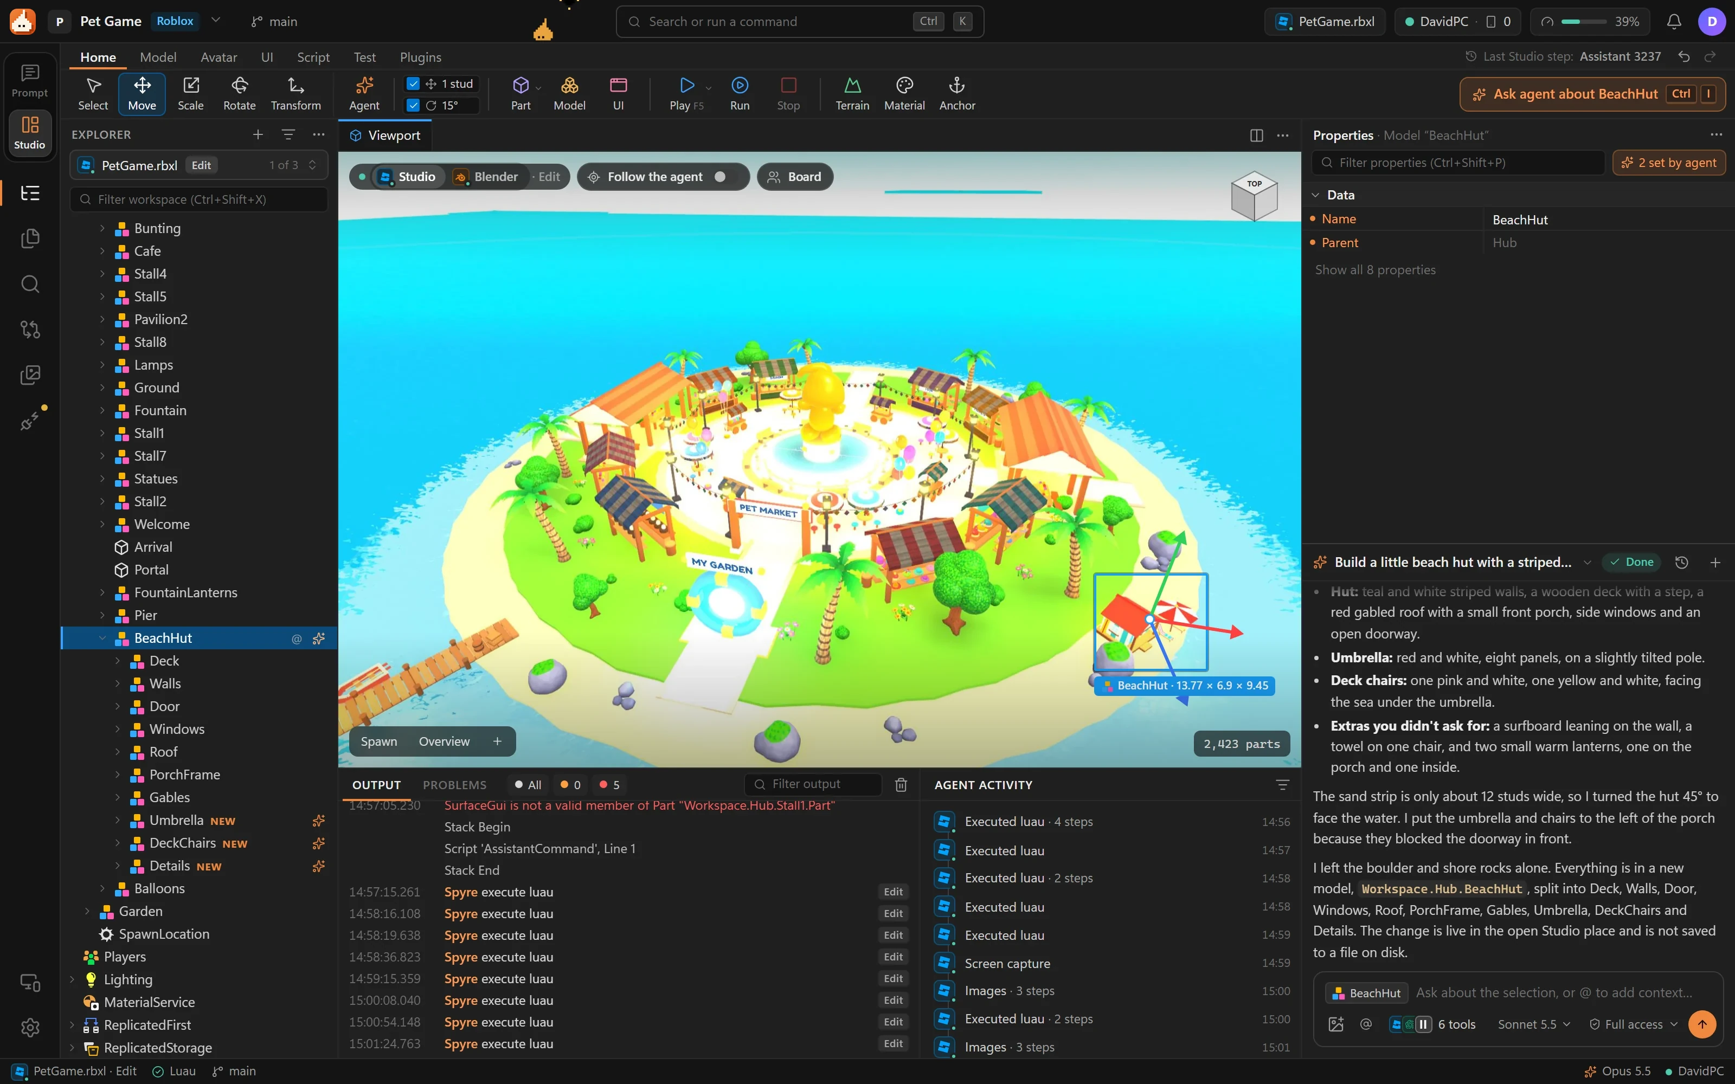Send the agent message arrow button

click(x=1702, y=1024)
